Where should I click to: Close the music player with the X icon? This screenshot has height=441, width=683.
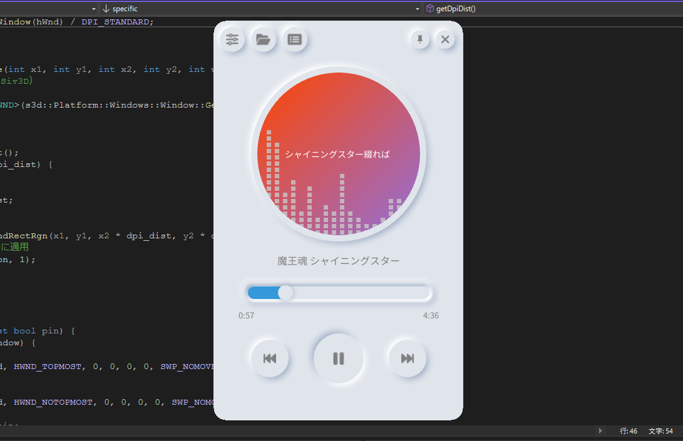(445, 39)
